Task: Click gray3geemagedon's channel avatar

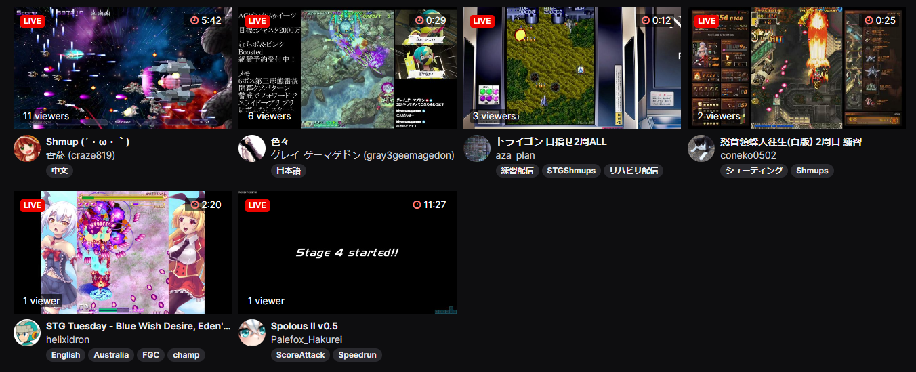Action: tap(252, 148)
